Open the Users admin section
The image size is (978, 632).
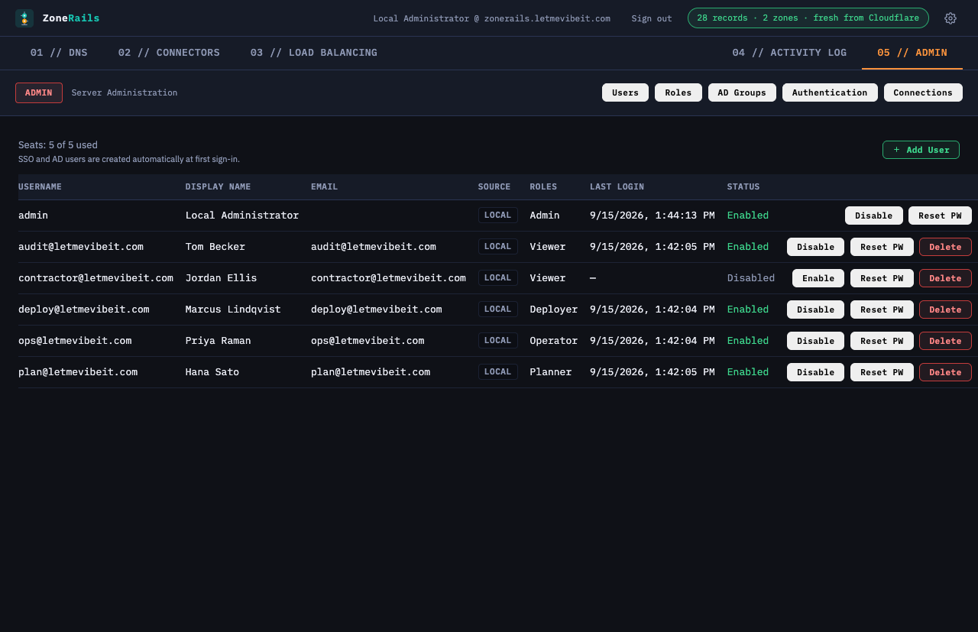(625, 92)
